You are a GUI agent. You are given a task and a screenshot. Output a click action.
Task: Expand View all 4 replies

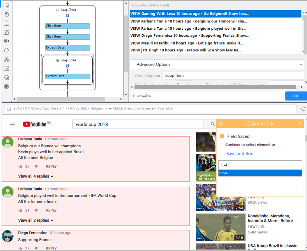36,176
